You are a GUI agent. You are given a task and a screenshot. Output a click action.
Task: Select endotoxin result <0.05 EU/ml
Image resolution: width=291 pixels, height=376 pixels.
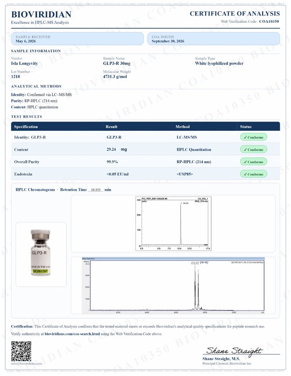pyautogui.click(x=117, y=174)
